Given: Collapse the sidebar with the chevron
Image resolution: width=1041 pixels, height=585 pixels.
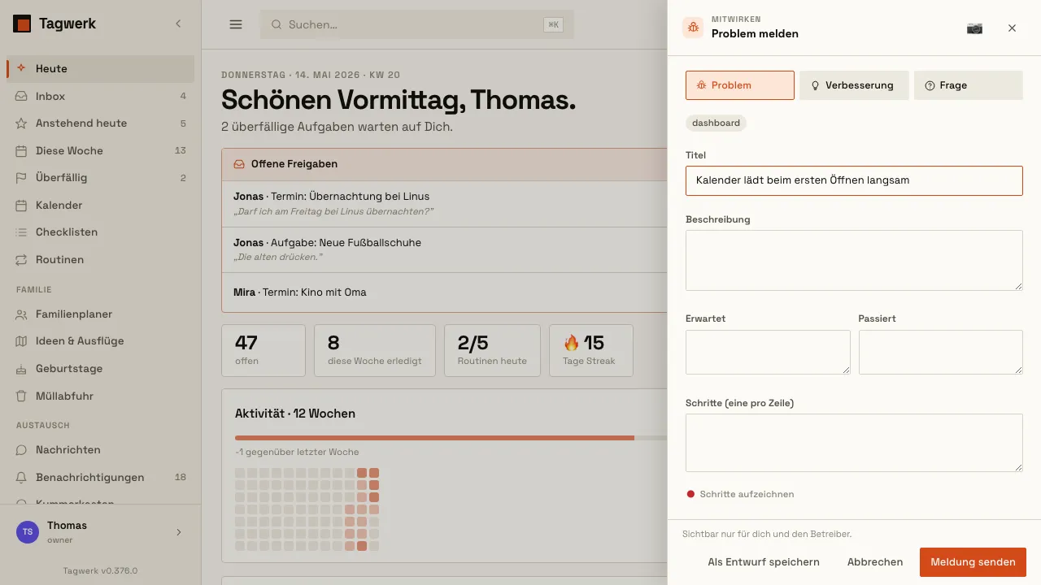Looking at the screenshot, I should (x=178, y=24).
